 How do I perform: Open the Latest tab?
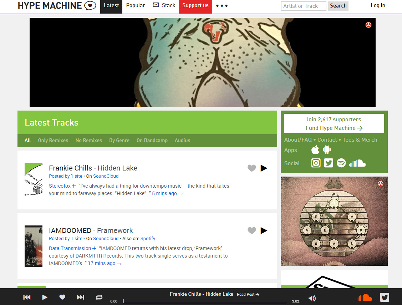(x=111, y=6)
